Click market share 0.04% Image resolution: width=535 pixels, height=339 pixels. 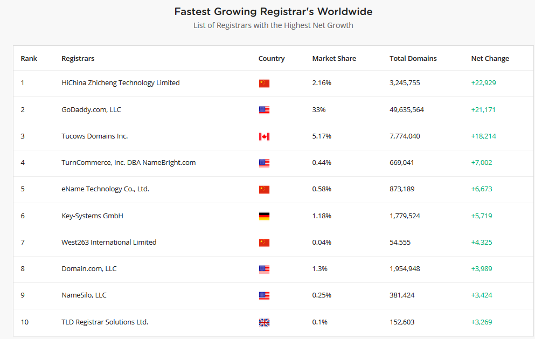[322, 242]
